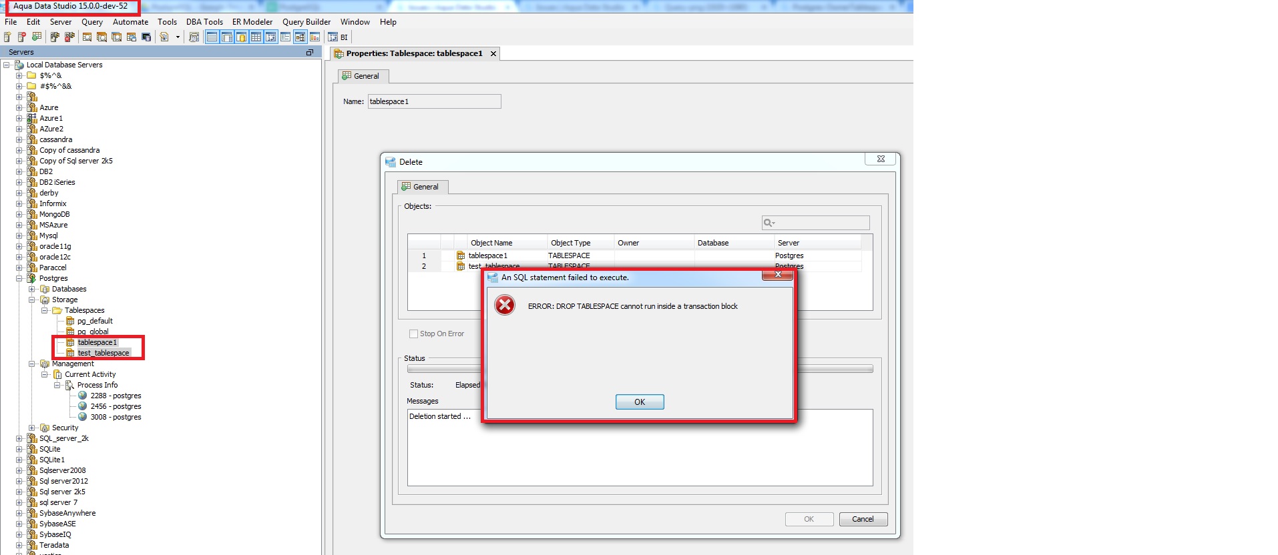Collapse the Tablespaces folder
This screenshot has height=555, width=1278.
(45, 310)
